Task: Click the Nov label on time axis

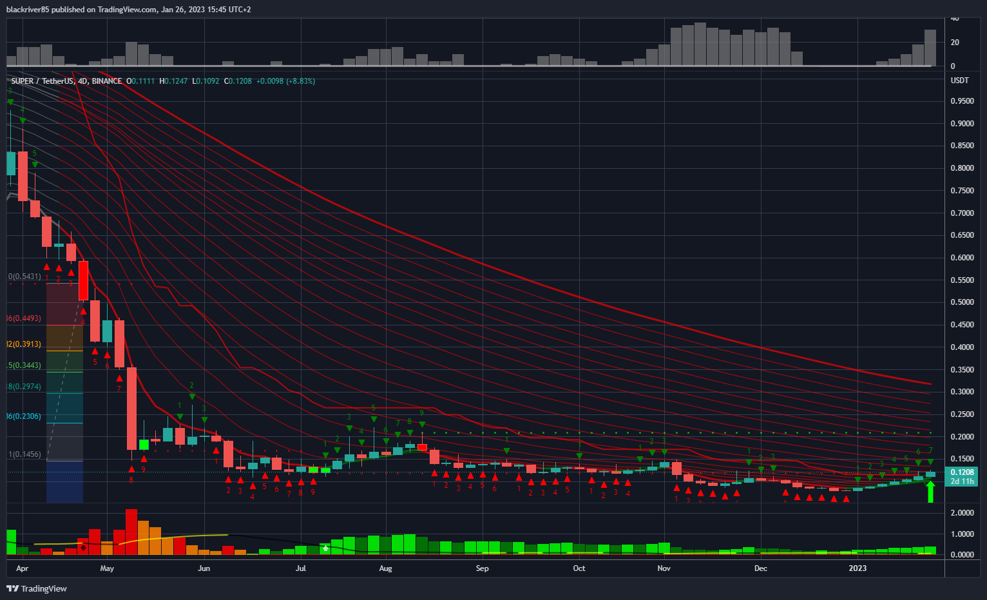Action: [664, 568]
